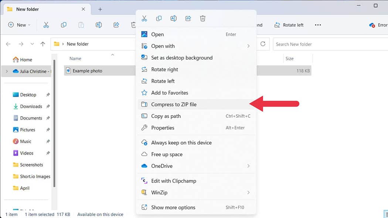Close the New folder tab
The width and height of the screenshot is (388, 218).
click(x=84, y=9)
